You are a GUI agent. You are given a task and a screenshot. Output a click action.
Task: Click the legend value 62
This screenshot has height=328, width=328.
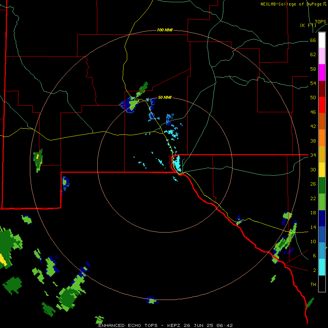click(313, 55)
